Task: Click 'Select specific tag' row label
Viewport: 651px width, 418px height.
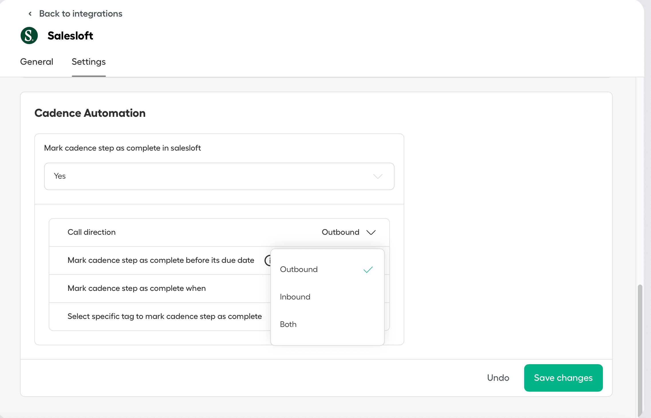Action: pyautogui.click(x=165, y=316)
